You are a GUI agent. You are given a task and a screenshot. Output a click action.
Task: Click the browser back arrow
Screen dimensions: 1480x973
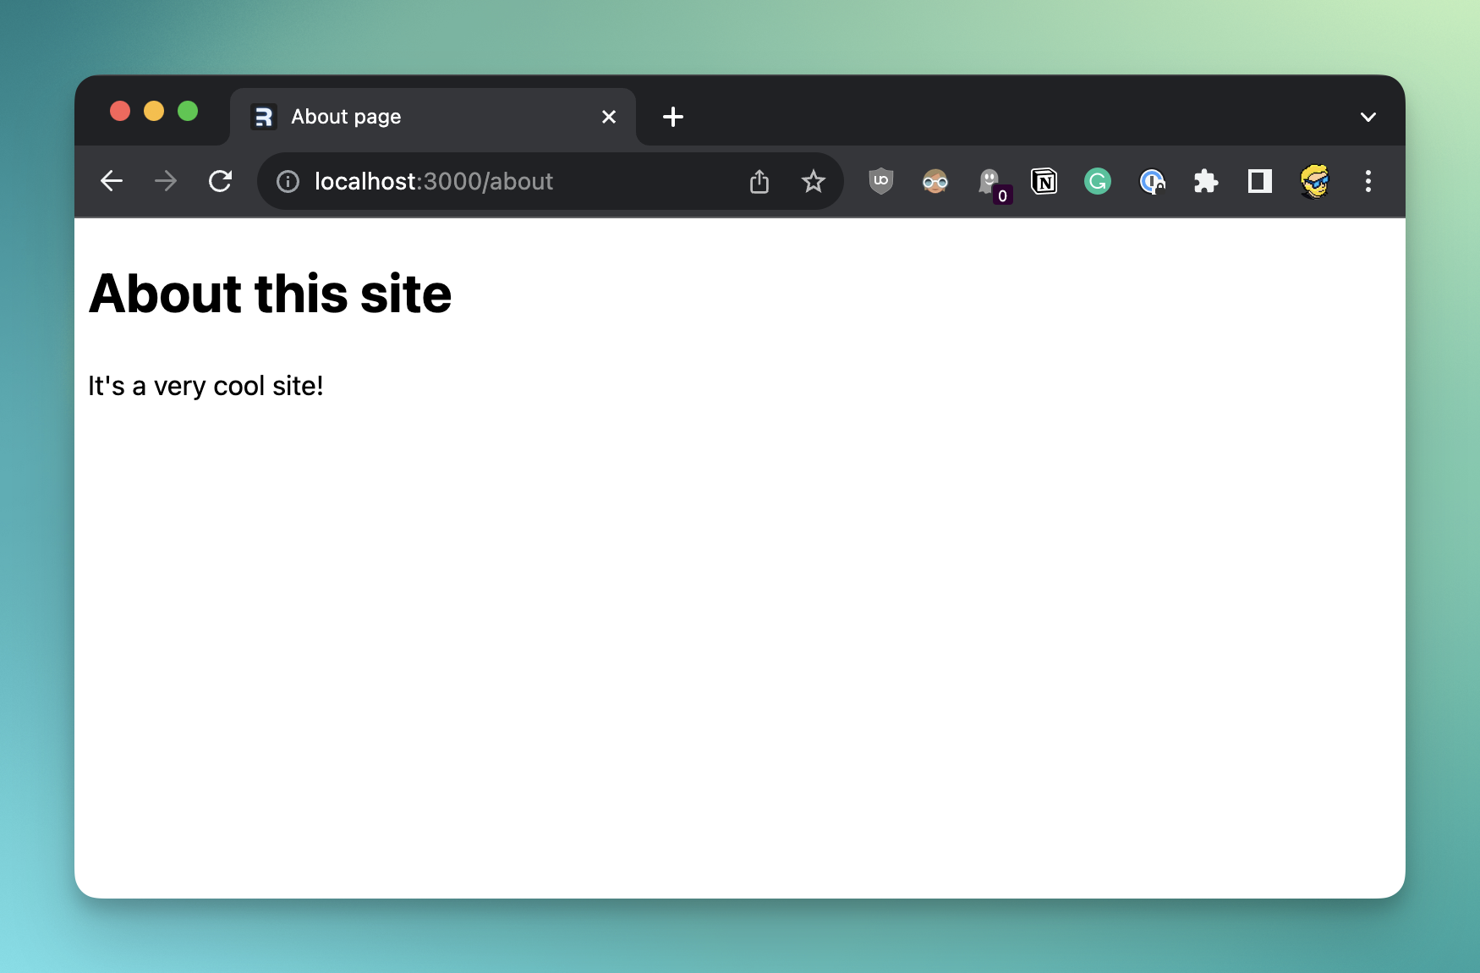point(112,181)
